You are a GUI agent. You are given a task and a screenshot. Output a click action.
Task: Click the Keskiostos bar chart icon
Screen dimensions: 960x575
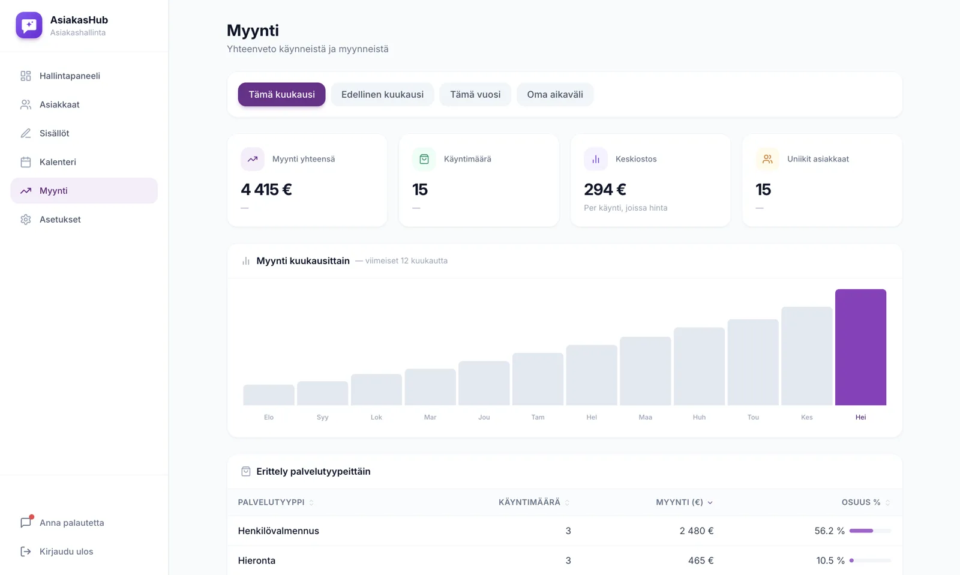[596, 159]
